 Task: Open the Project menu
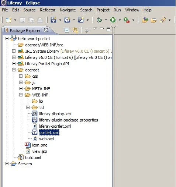[x=103, y=10]
